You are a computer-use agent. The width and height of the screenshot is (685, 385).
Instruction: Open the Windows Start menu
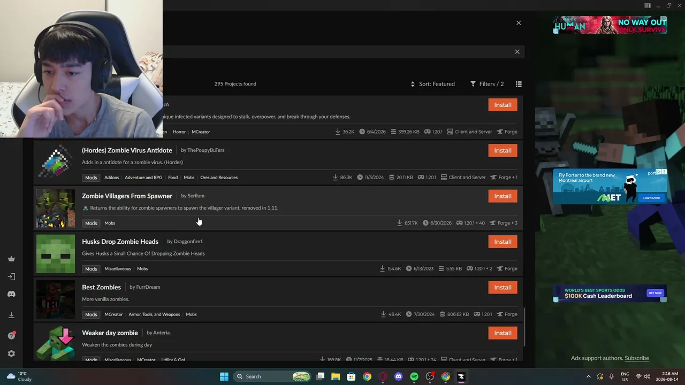[x=224, y=376]
